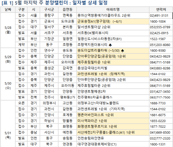Click 계약 status cell in 초량동 row
This screenshot has height=147, width=173.
click(x=21, y=45)
